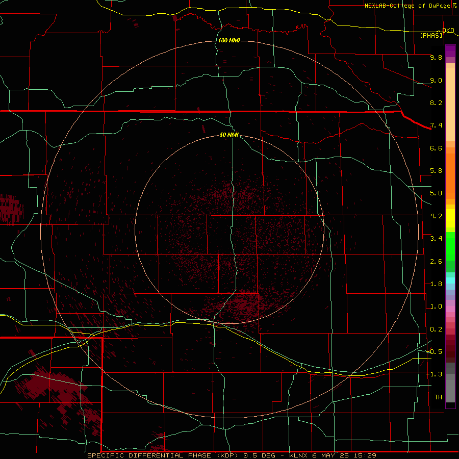This screenshot has width=459, height=459.
Task: Click the orange segment of the color bar
Action: 450,176
